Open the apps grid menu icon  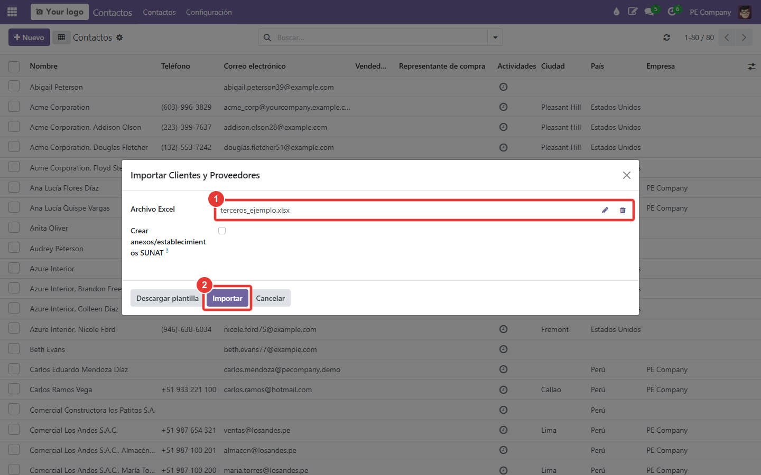(12, 12)
